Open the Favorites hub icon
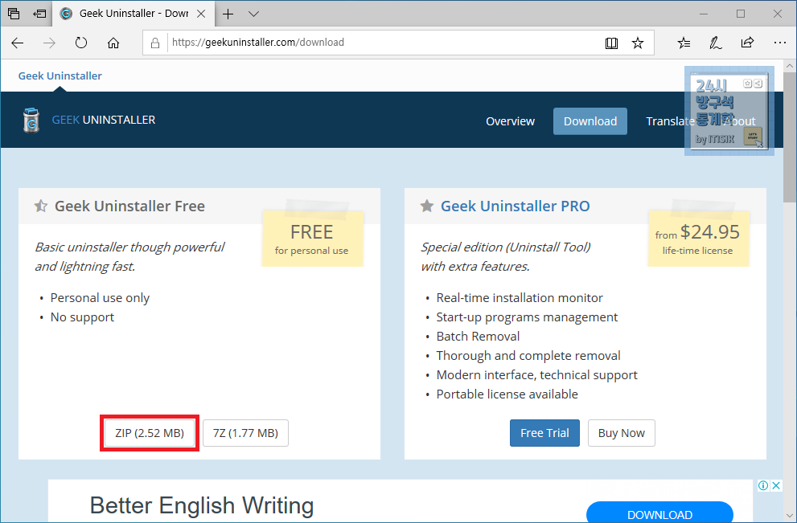 684,43
